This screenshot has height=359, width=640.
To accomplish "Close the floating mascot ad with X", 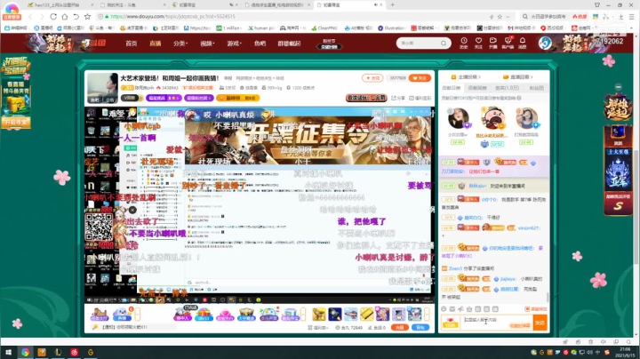I will tap(132, 210).
